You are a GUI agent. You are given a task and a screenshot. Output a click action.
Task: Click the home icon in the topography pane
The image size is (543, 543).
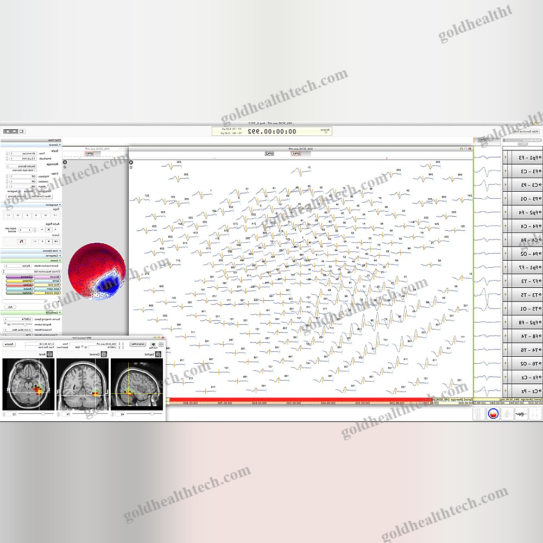pos(65,167)
